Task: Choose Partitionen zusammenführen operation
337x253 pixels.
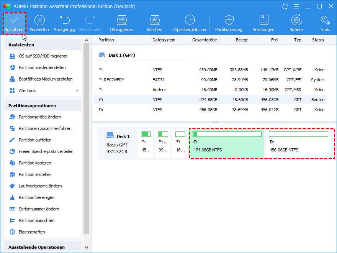Action: coord(45,128)
